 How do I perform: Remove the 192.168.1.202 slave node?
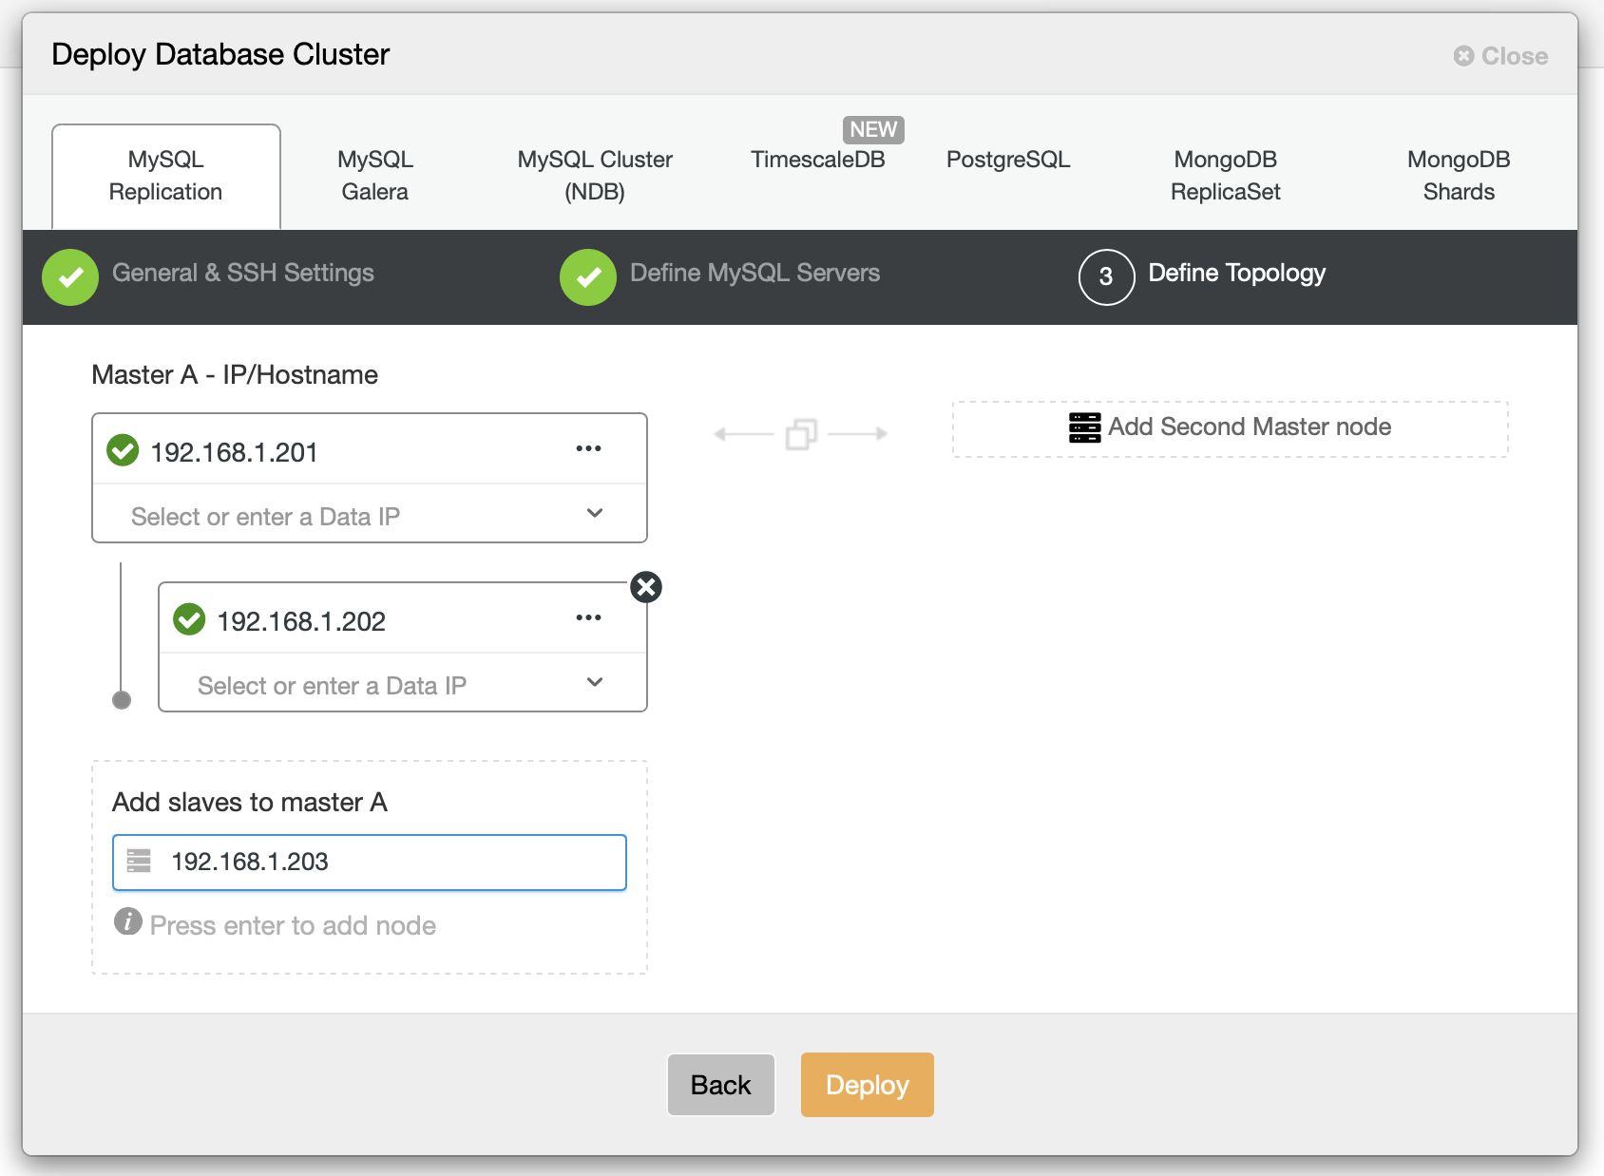646,587
